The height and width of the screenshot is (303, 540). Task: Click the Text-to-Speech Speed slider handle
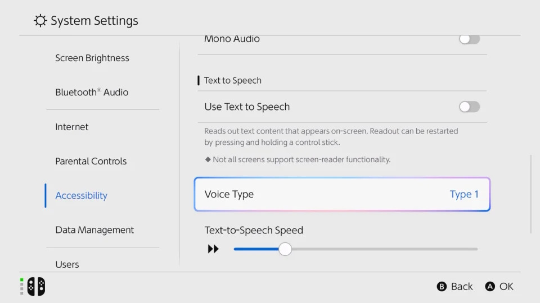(x=285, y=249)
